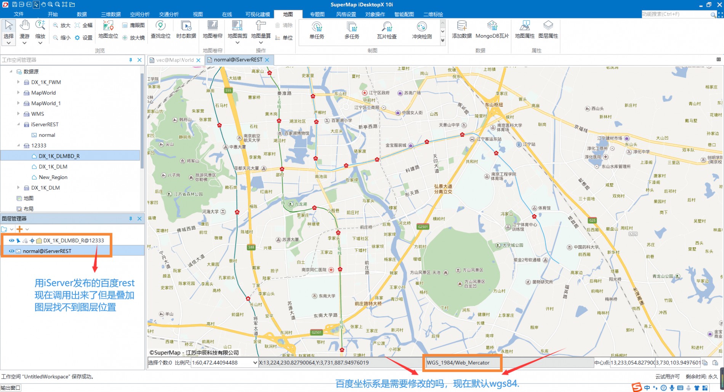Toggle selectable arrow for DX_1K_DLMBD_R@12333 layer
724x392 pixels.
[18, 240]
